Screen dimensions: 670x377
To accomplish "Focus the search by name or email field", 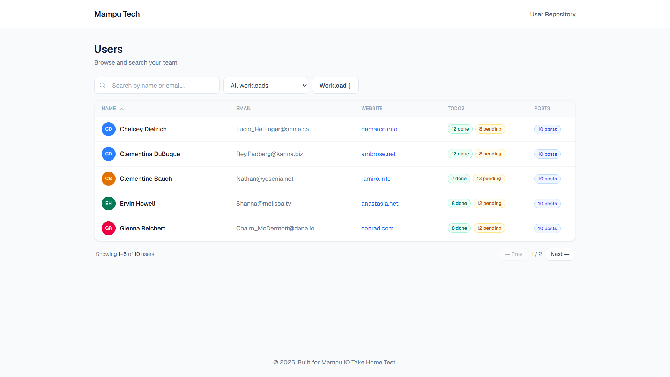I will 157,86.
